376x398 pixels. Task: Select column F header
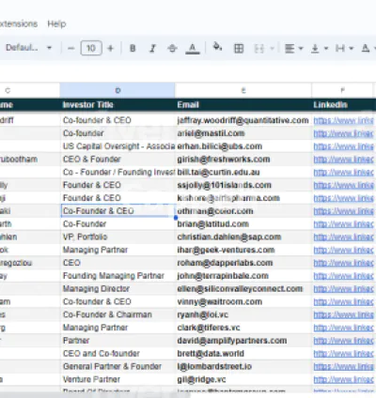[343, 90]
